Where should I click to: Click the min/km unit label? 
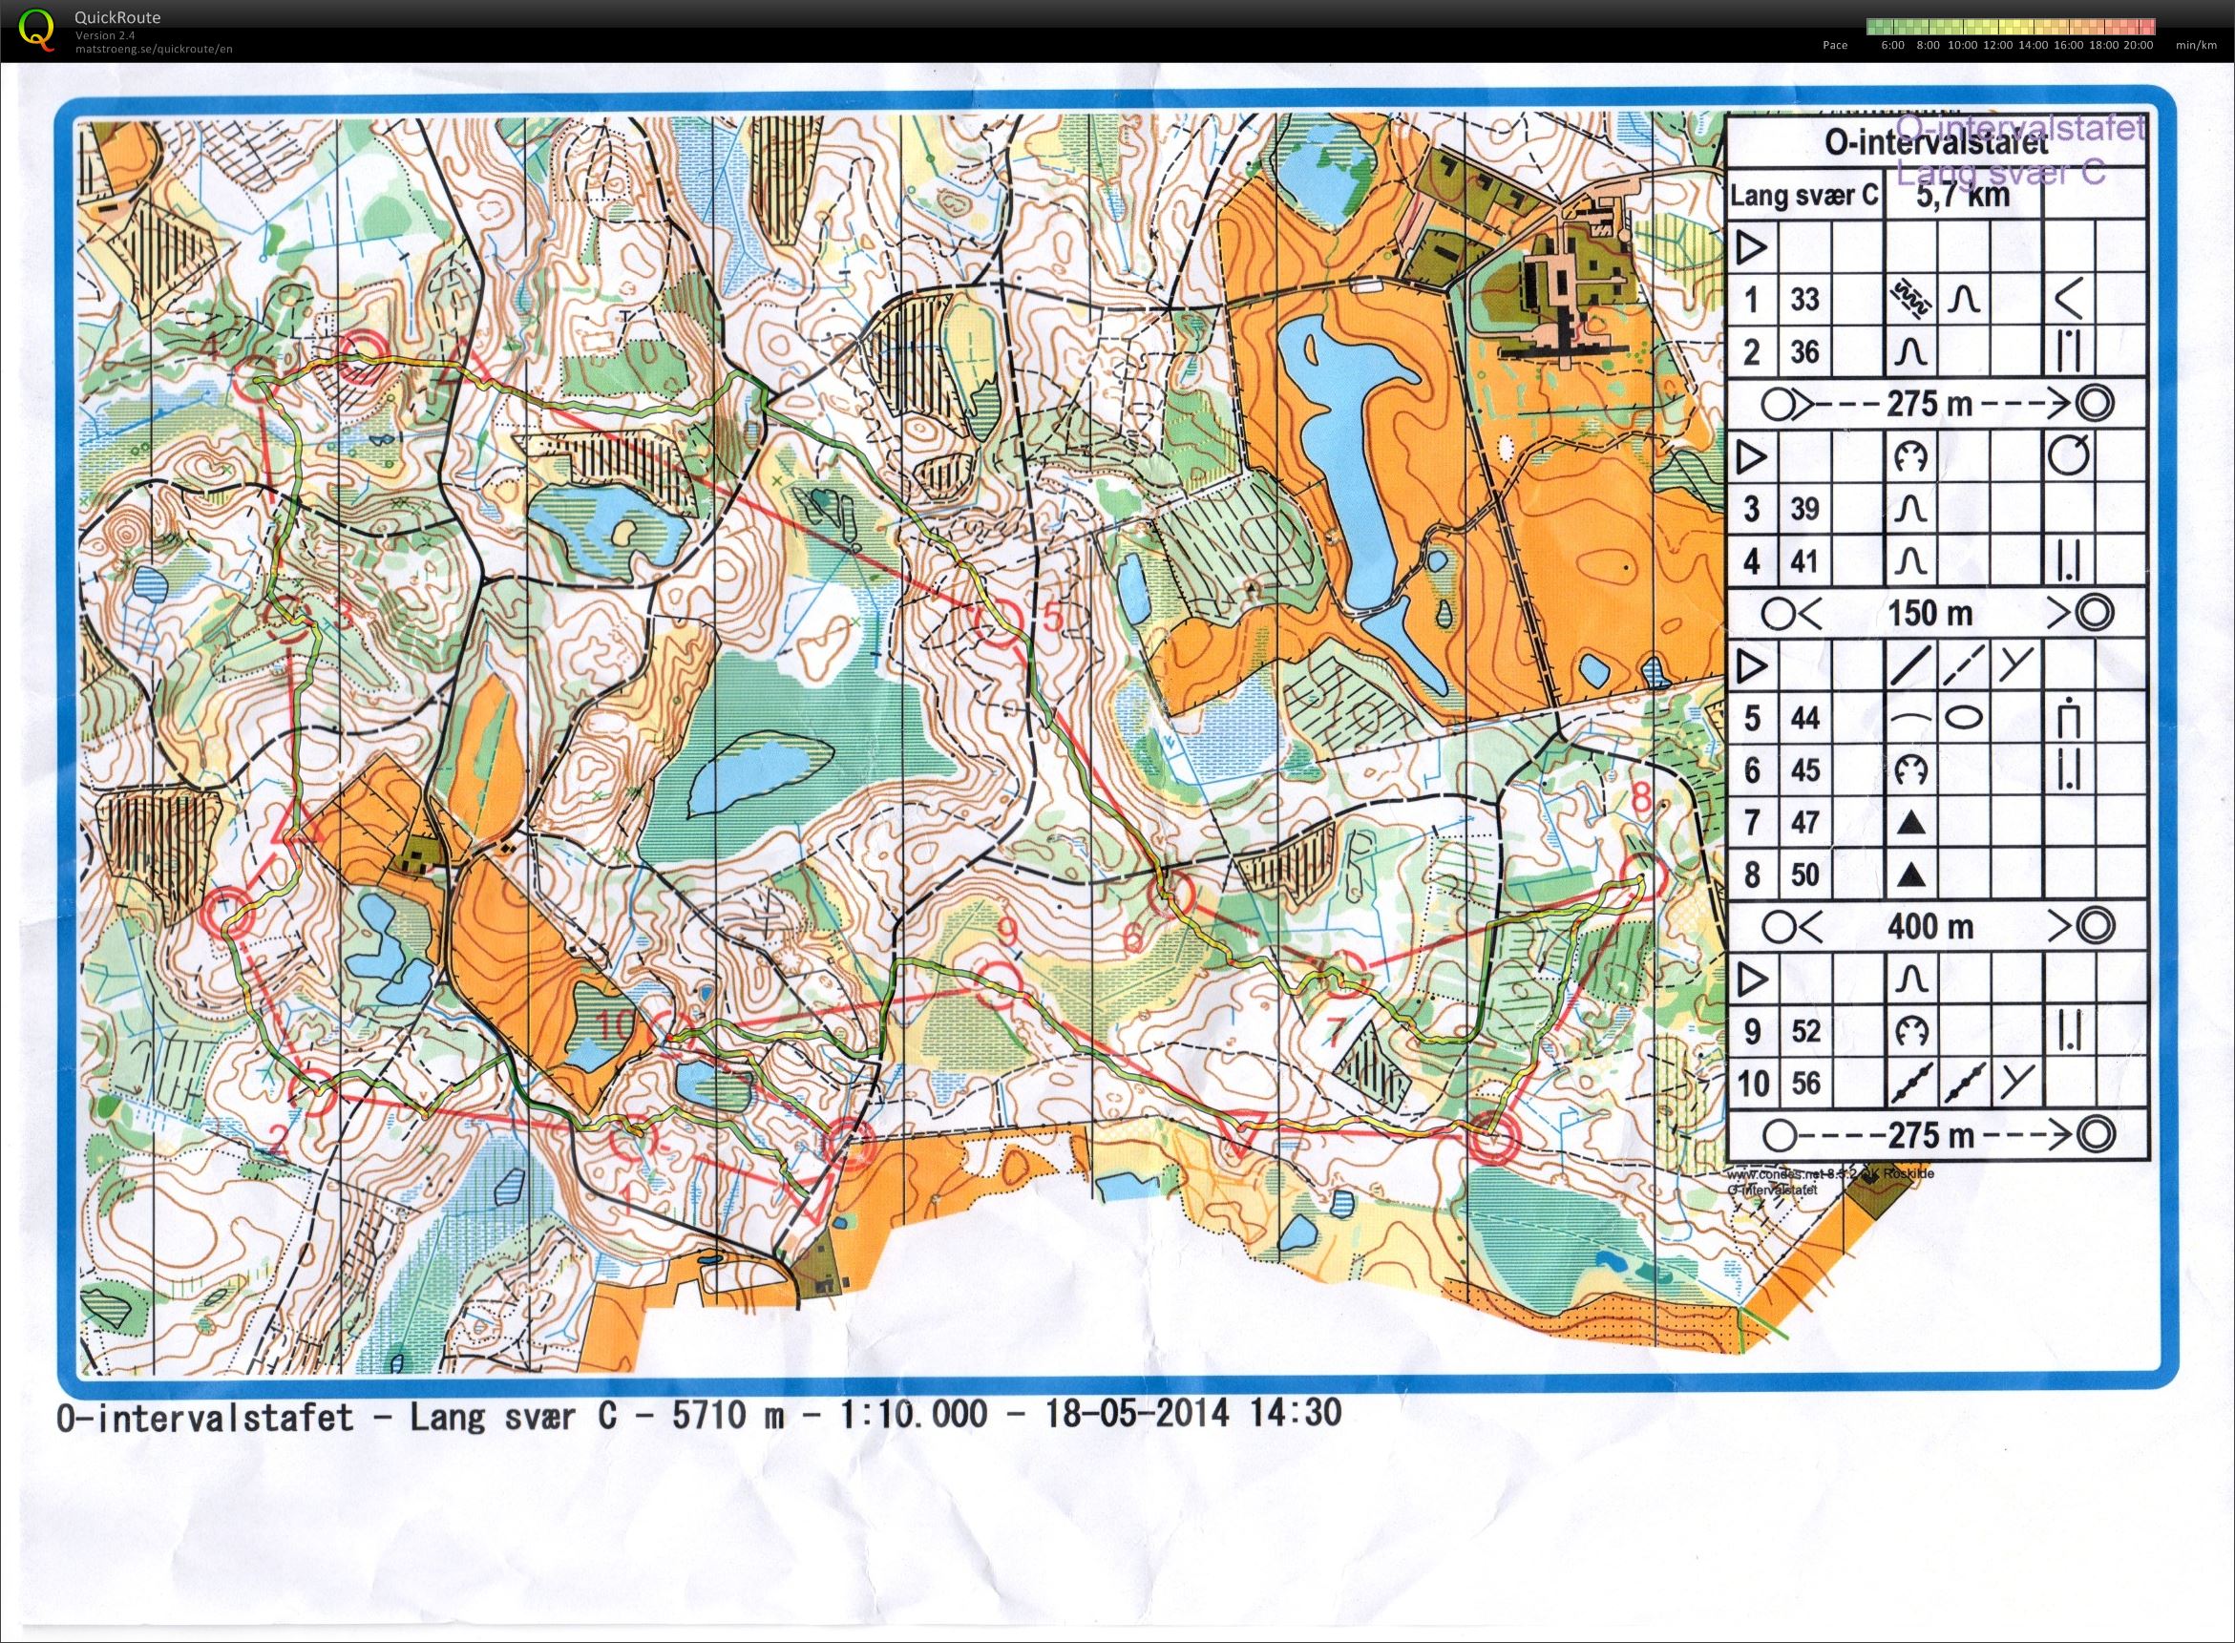pyautogui.click(x=2196, y=45)
